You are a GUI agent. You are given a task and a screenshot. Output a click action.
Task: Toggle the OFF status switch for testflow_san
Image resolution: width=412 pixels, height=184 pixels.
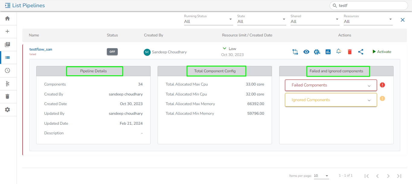pos(112,52)
